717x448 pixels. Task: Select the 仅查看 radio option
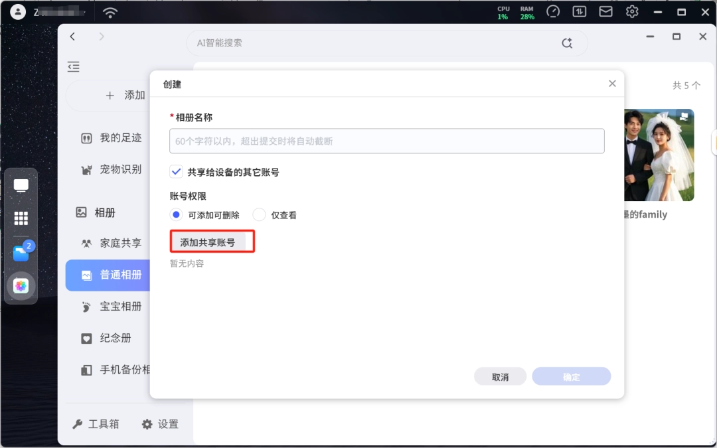coord(260,214)
